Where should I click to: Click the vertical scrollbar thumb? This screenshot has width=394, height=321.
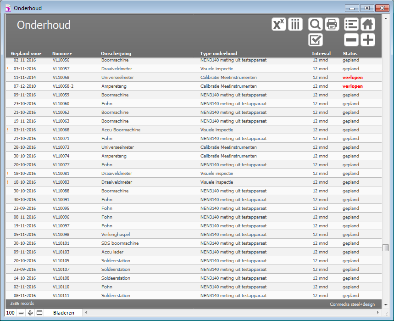[x=385, y=248]
